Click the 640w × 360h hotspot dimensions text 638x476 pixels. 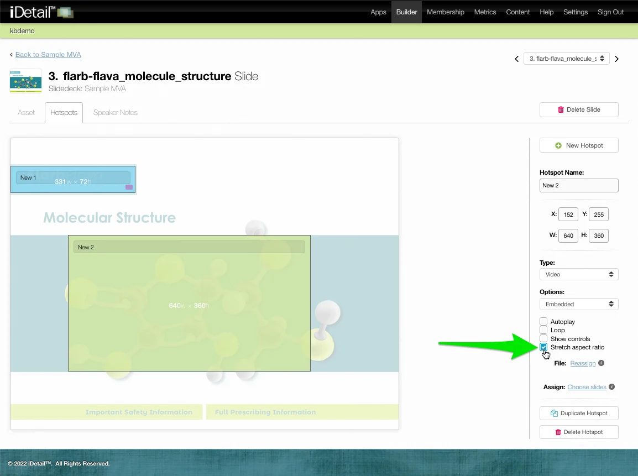tap(189, 306)
